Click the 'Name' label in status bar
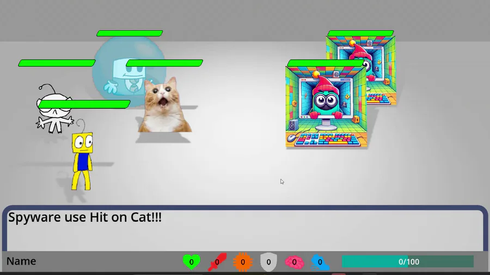The width and height of the screenshot is (490, 275). pyautogui.click(x=21, y=261)
